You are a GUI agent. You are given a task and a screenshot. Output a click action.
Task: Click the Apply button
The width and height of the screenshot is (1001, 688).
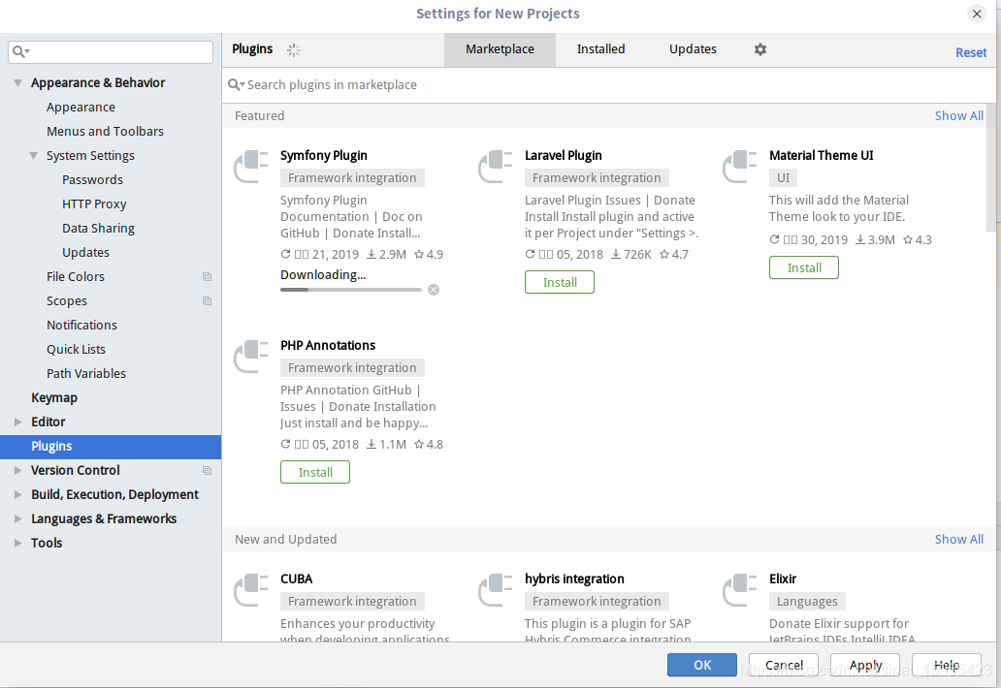[865, 665]
